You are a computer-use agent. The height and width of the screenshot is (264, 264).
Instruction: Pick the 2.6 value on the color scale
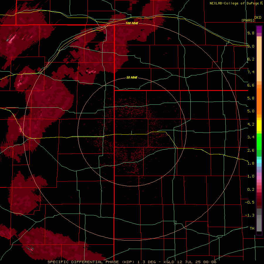point(251,150)
